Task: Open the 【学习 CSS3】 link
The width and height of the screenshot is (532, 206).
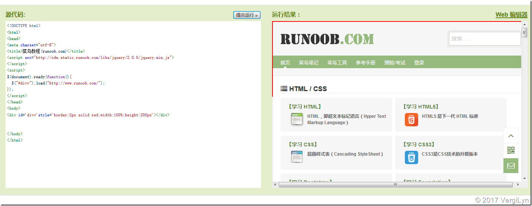Action: click(x=418, y=144)
